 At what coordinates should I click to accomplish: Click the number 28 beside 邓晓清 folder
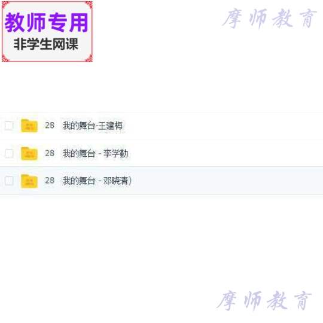50,181
